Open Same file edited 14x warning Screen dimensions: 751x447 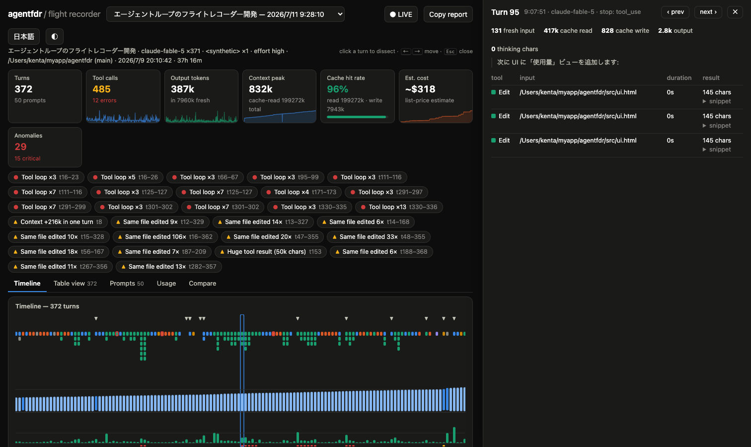pyautogui.click(x=263, y=222)
